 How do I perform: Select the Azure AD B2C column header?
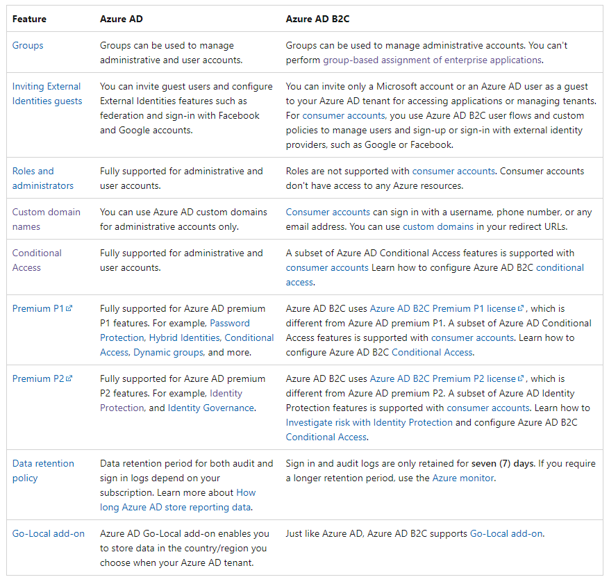coord(317,19)
